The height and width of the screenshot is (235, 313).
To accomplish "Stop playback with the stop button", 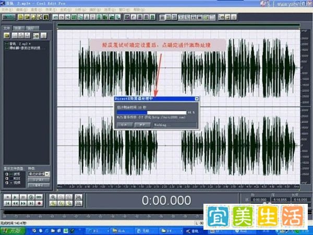I will pos(7,197).
